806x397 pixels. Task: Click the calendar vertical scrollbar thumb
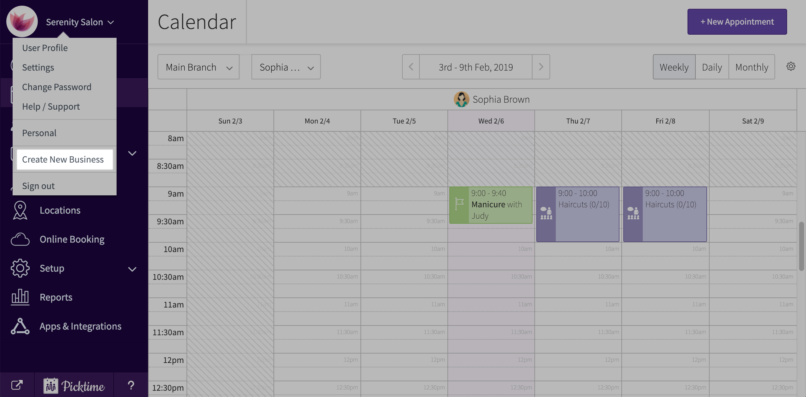pyautogui.click(x=802, y=246)
